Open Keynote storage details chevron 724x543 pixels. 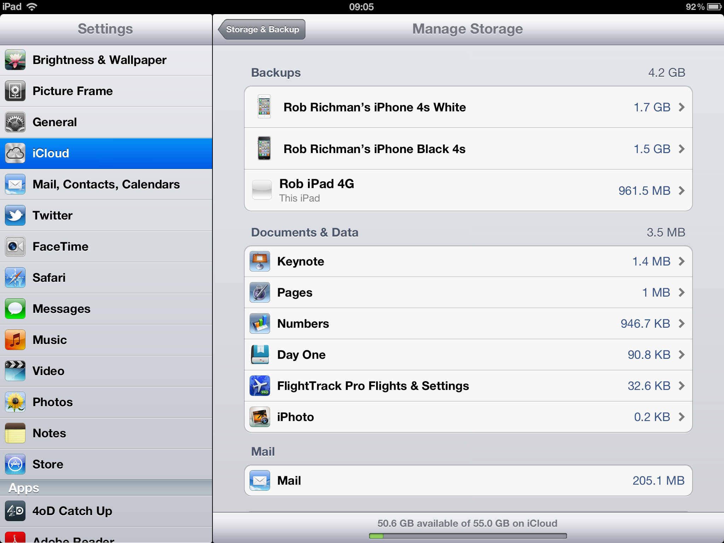tap(682, 261)
